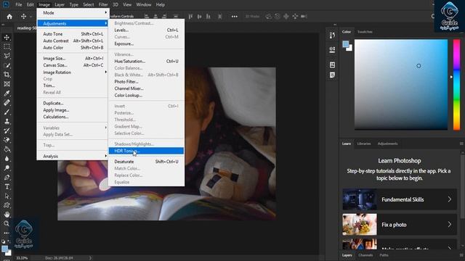Viewport: 465px width, 261px height.
Task: Open the File menu
Action: coord(19,4)
